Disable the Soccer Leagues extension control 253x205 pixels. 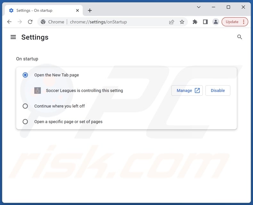click(x=218, y=91)
